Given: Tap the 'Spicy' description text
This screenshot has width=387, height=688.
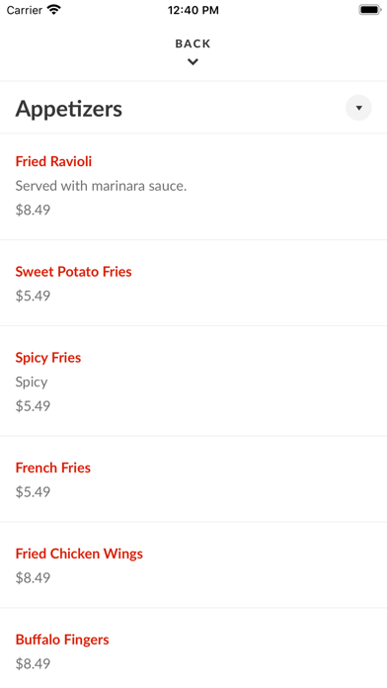Looking at the screenshot, I should [x=32, y=383].
